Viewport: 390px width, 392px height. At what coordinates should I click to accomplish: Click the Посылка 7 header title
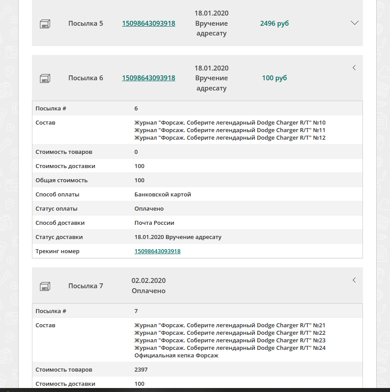[x=86, y=286]
